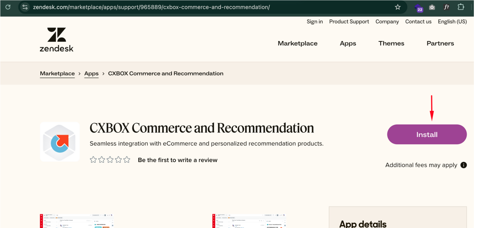This screenshot has width=478, height=228.
Task: Open the Marketplace navigation menu
Action: [297, 43]
